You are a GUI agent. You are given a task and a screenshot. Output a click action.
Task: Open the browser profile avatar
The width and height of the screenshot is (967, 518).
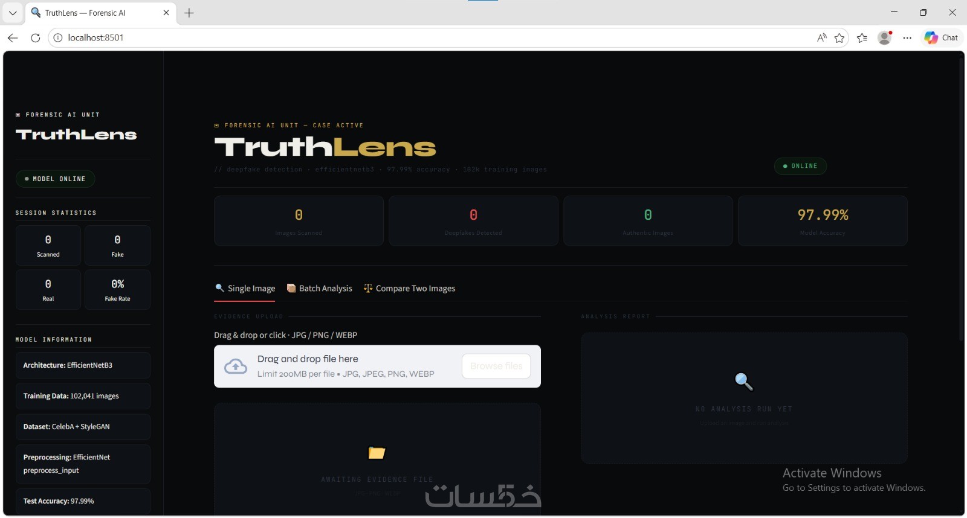pos(885,37)
